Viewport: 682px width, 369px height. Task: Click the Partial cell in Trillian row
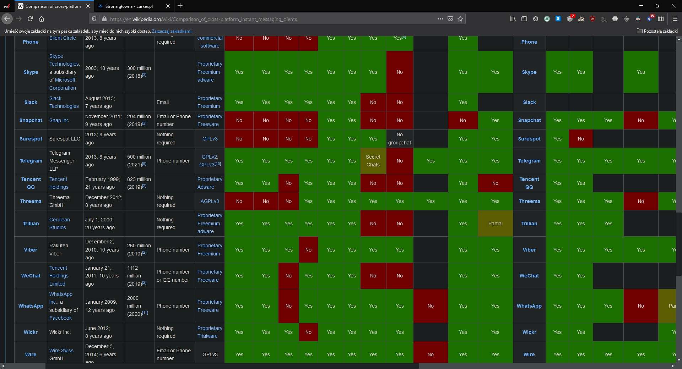(495, 224)
